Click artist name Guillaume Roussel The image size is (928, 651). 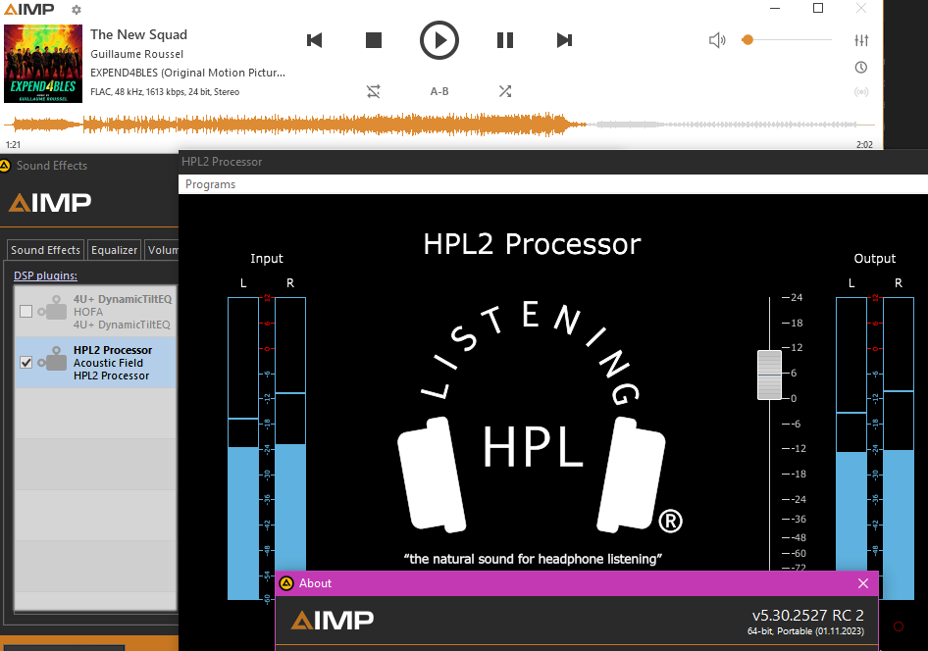pos(136,54)
